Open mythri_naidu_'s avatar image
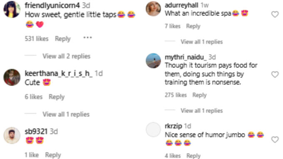 pos(153,61)
